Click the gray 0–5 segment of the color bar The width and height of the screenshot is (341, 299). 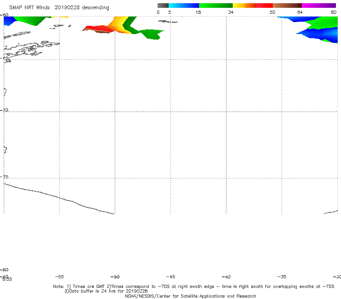click(x=163, y=6)
